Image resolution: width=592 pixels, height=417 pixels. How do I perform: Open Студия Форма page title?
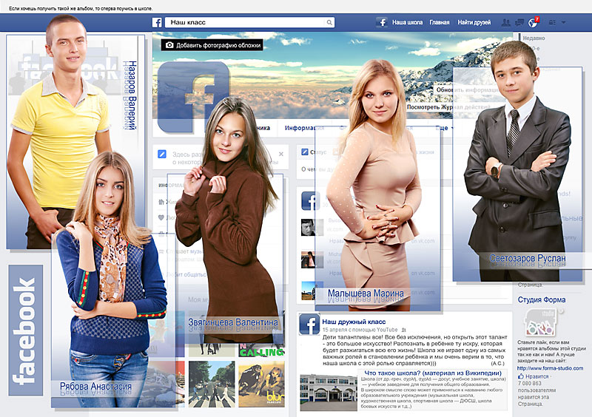pyautogui.click(x=542, y=299)
